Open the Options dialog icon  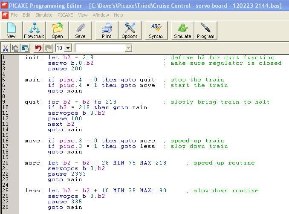130,30
